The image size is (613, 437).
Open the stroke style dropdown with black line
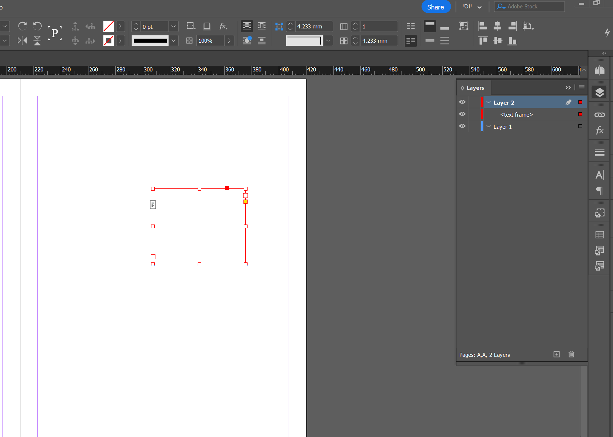click(174, 40)
